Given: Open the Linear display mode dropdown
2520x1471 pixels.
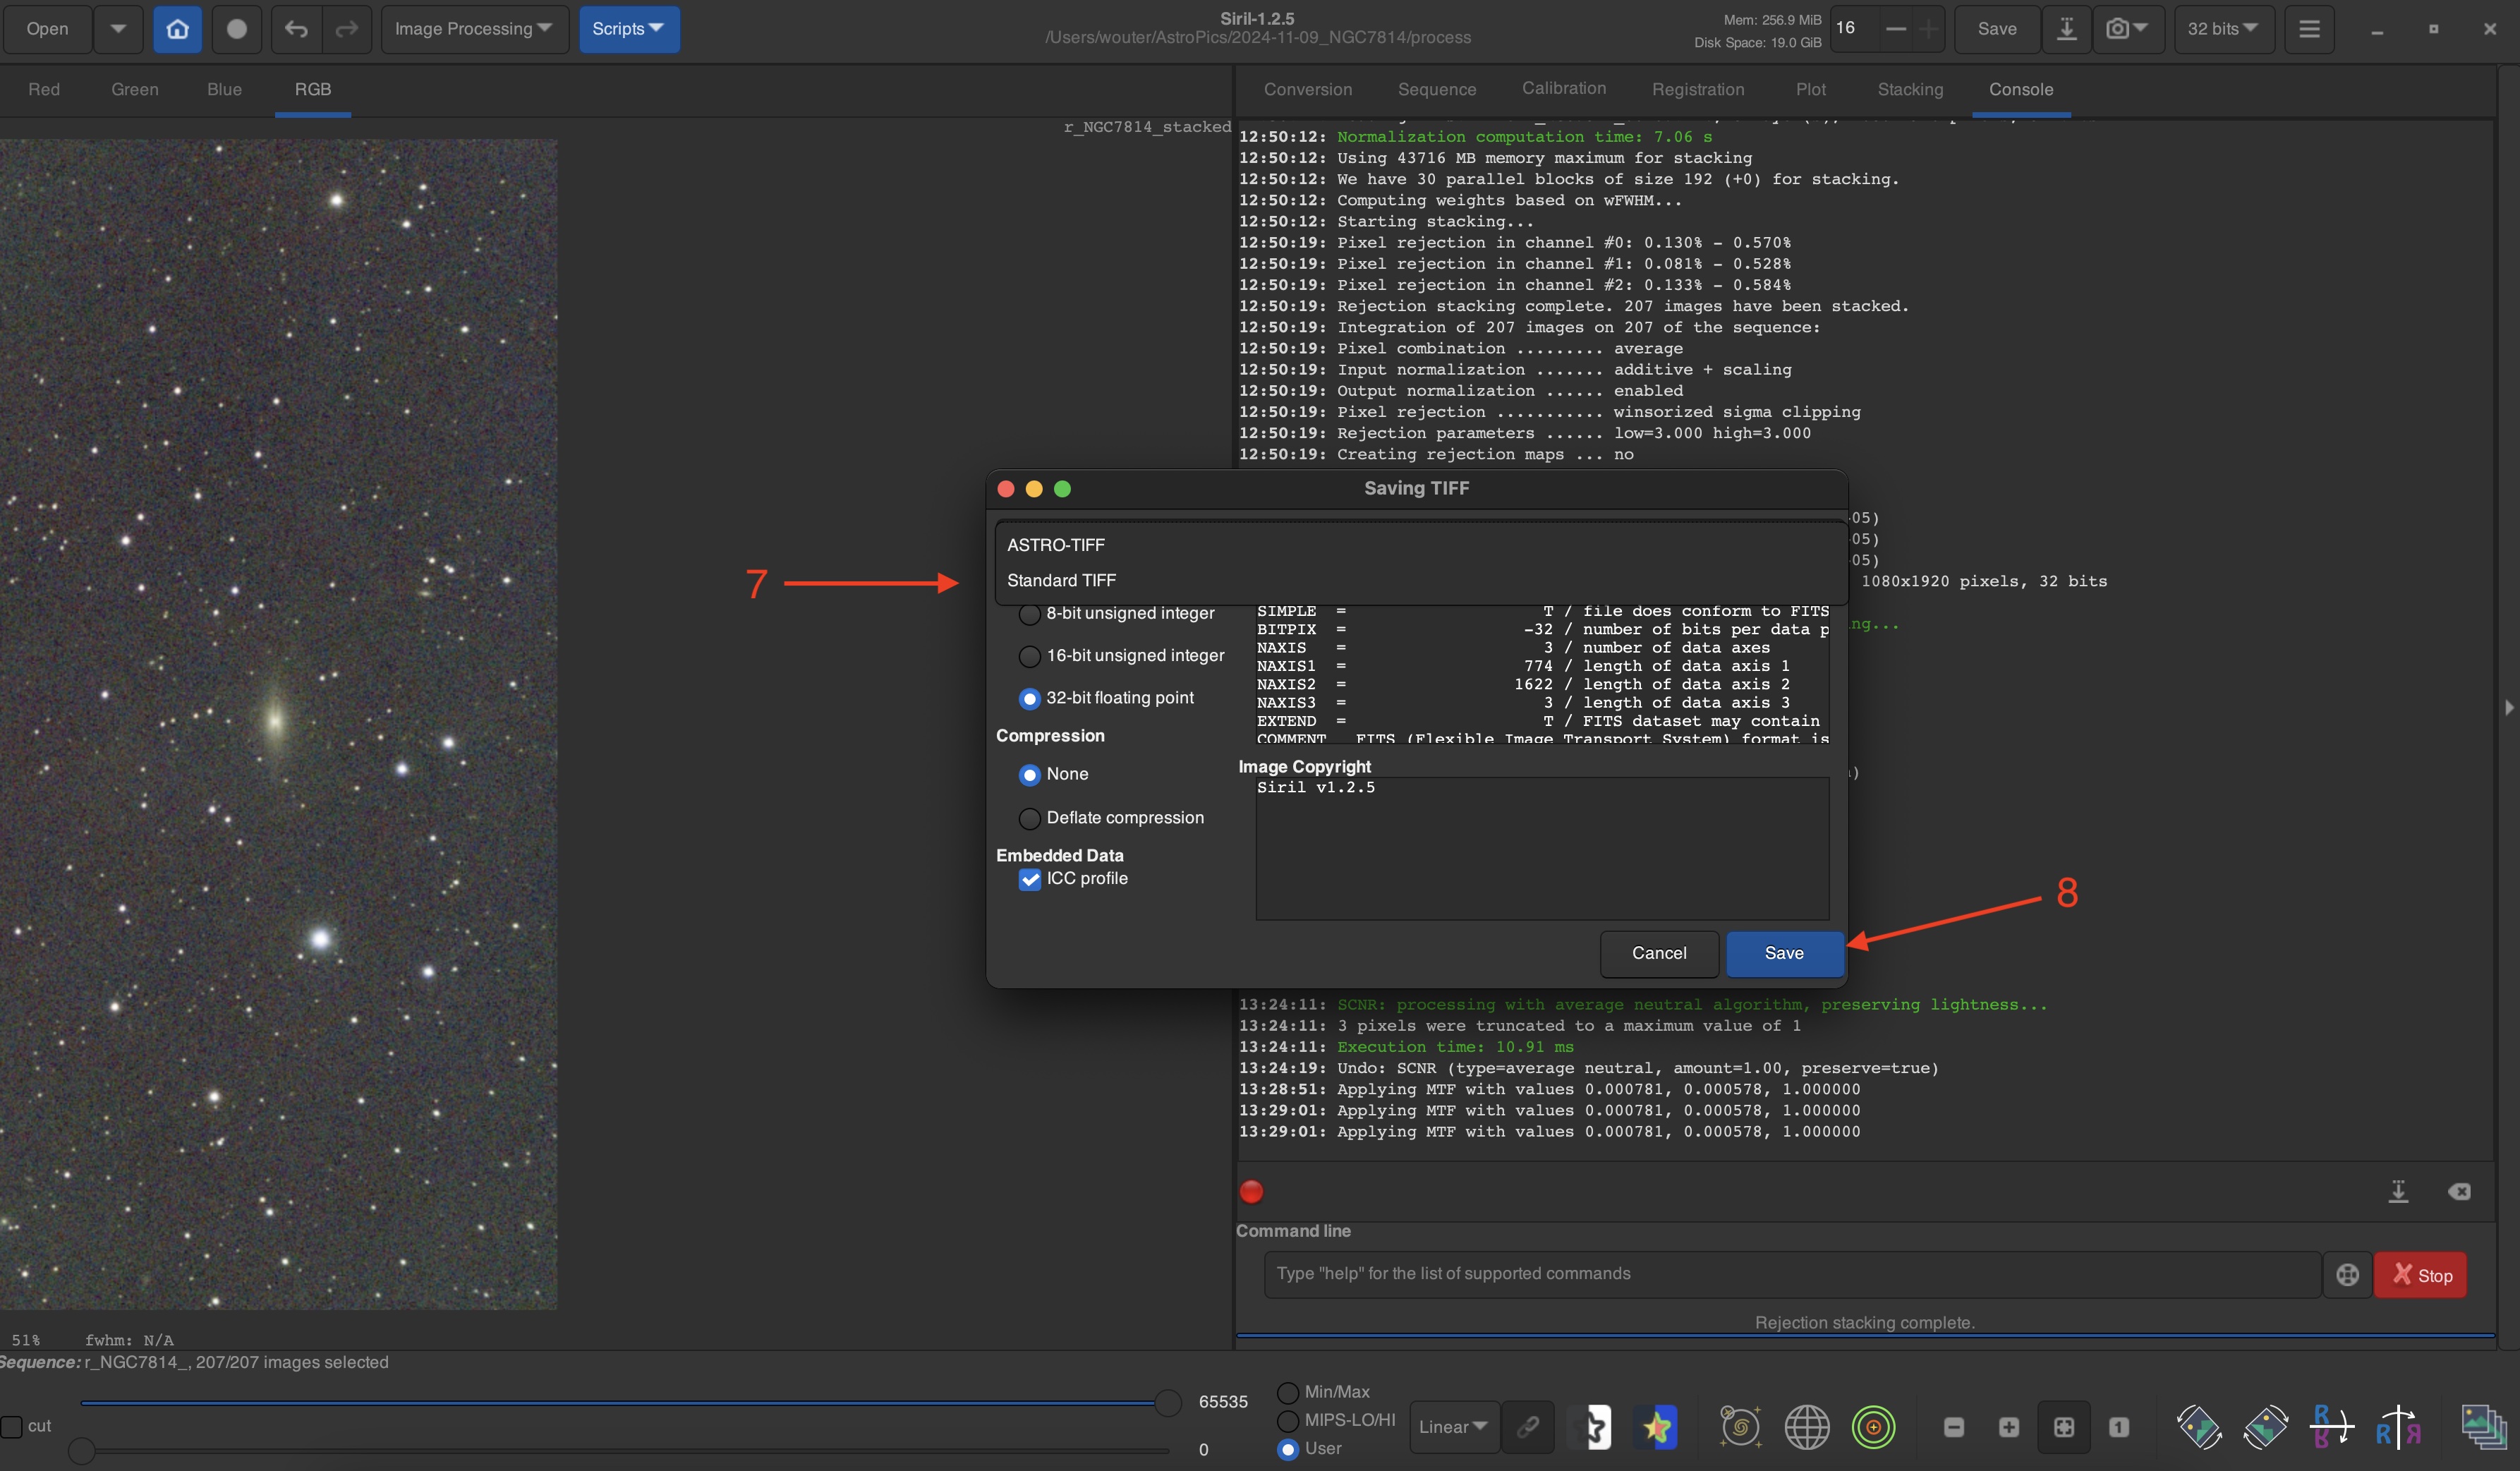Looking at the screenshot, I should tap(1453, 1427).
